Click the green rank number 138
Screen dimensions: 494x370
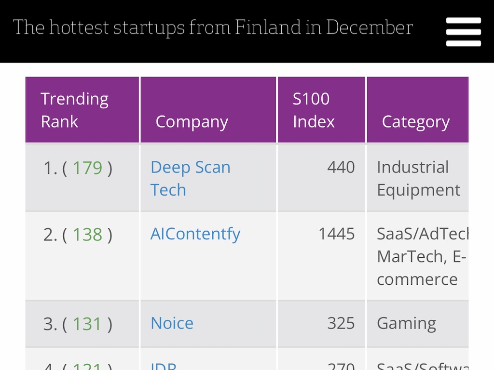[87, 235]
